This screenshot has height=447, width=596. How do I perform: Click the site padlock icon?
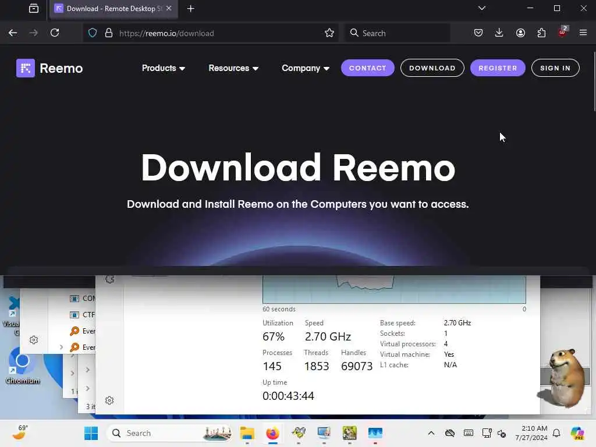(109, 33)
